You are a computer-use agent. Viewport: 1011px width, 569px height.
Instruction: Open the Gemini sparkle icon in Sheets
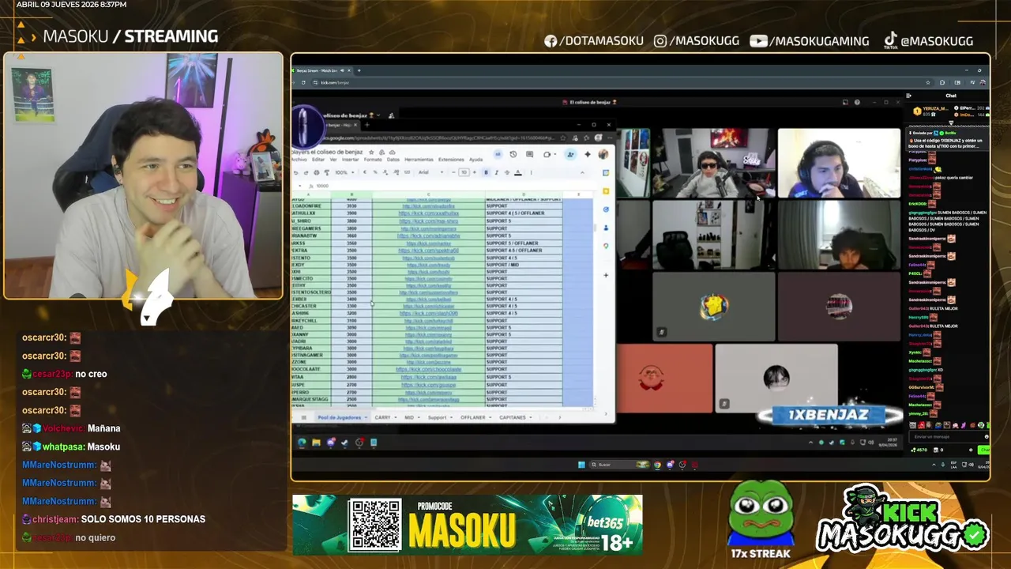588,154
